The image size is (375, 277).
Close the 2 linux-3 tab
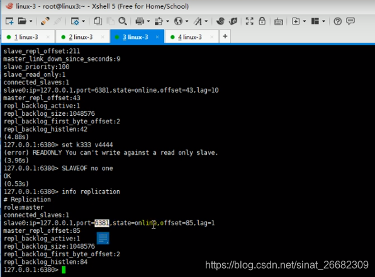tap(103, 37)
